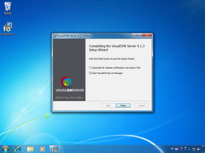This screenshot has height=153, width=205.
Task: Click the Cancel button
Action: [x=141, y=105]
